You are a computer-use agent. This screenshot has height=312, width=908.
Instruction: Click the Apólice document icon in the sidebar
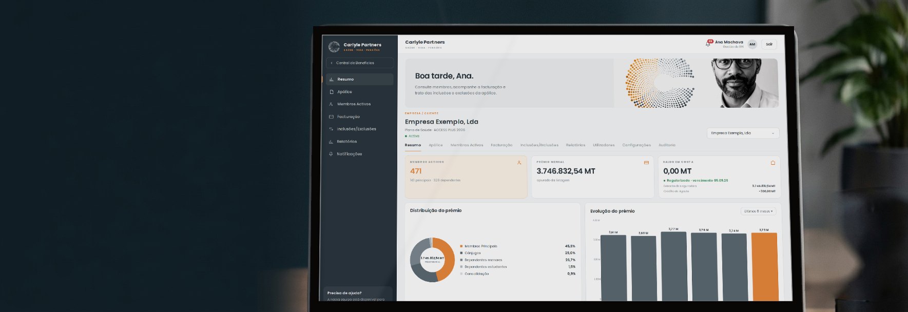(x=331, y=92)
